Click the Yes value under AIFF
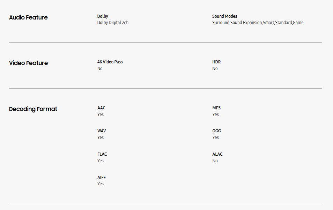This screenshot has height=210, width=333. pyautogui.click(x=101, y=184)
